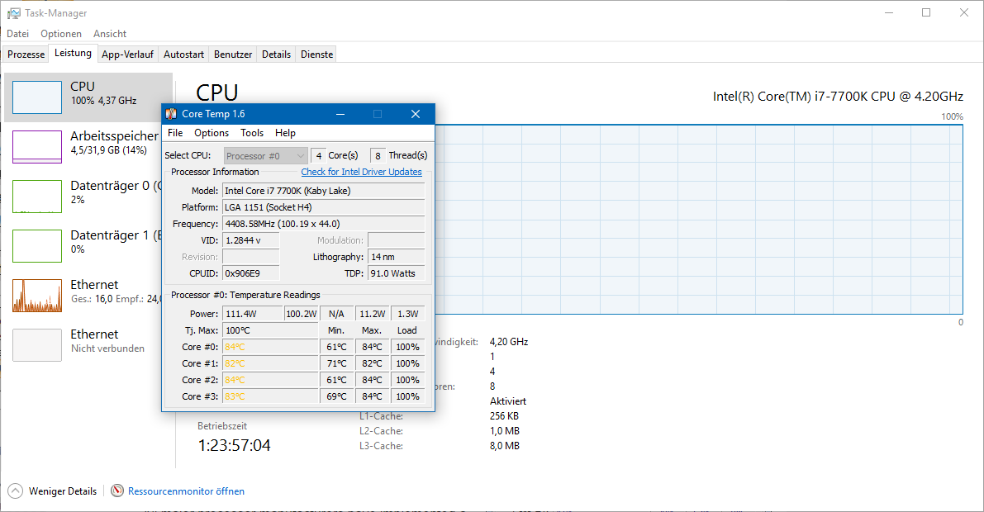984x512 pixels.
Task: Click the 100.2W power value
Action: 302,314
